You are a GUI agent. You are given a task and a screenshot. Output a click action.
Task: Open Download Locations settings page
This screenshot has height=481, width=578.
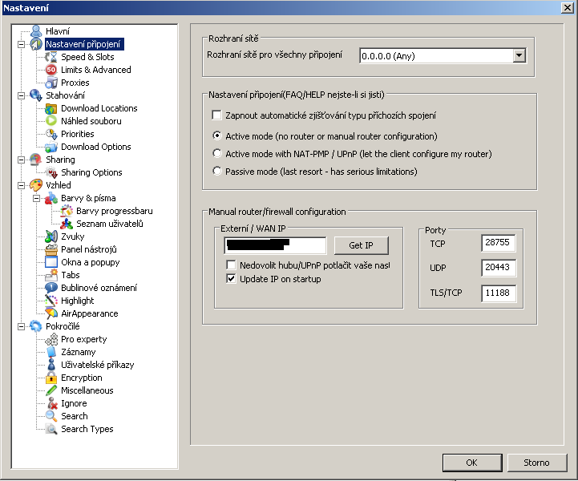click(x=99, y=108)
